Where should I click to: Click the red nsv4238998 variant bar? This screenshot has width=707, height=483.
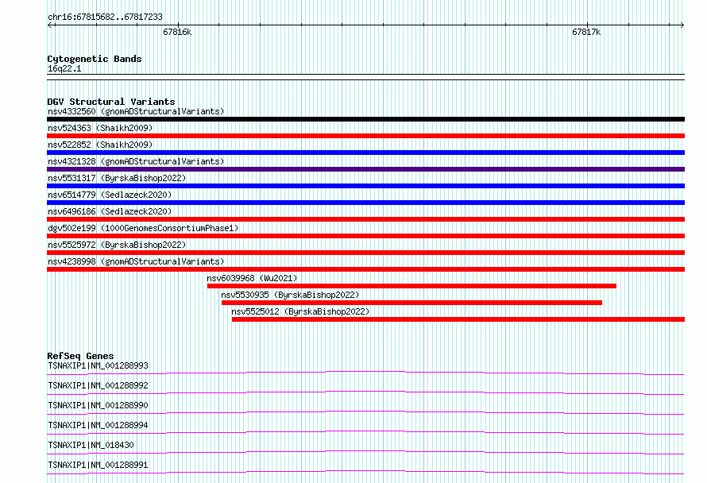click(x=365, y=269)
